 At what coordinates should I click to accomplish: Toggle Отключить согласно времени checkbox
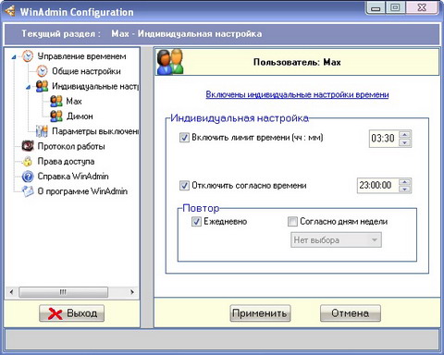pyautogui.click(x=184, y=186)
